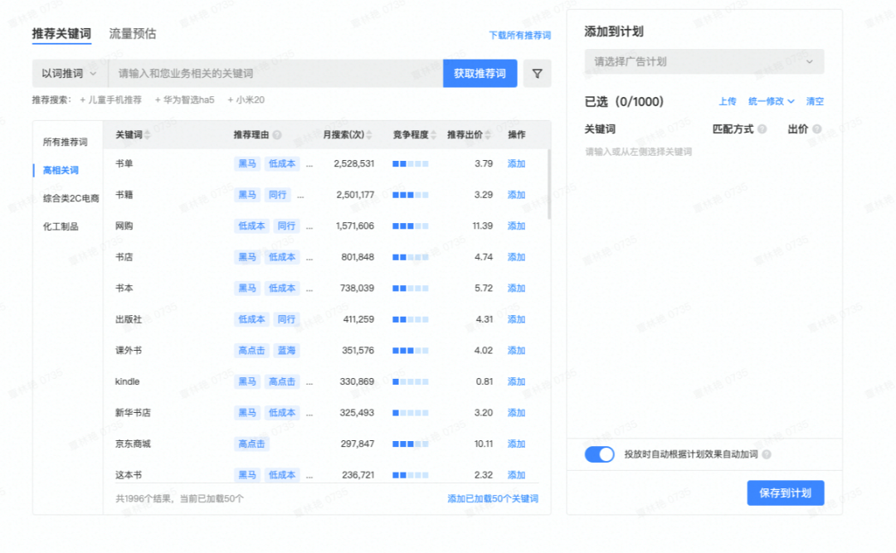Click the help icon next to 匹配方式
Image resolution: width=896 pixels, height=553 pixels.
762,129
